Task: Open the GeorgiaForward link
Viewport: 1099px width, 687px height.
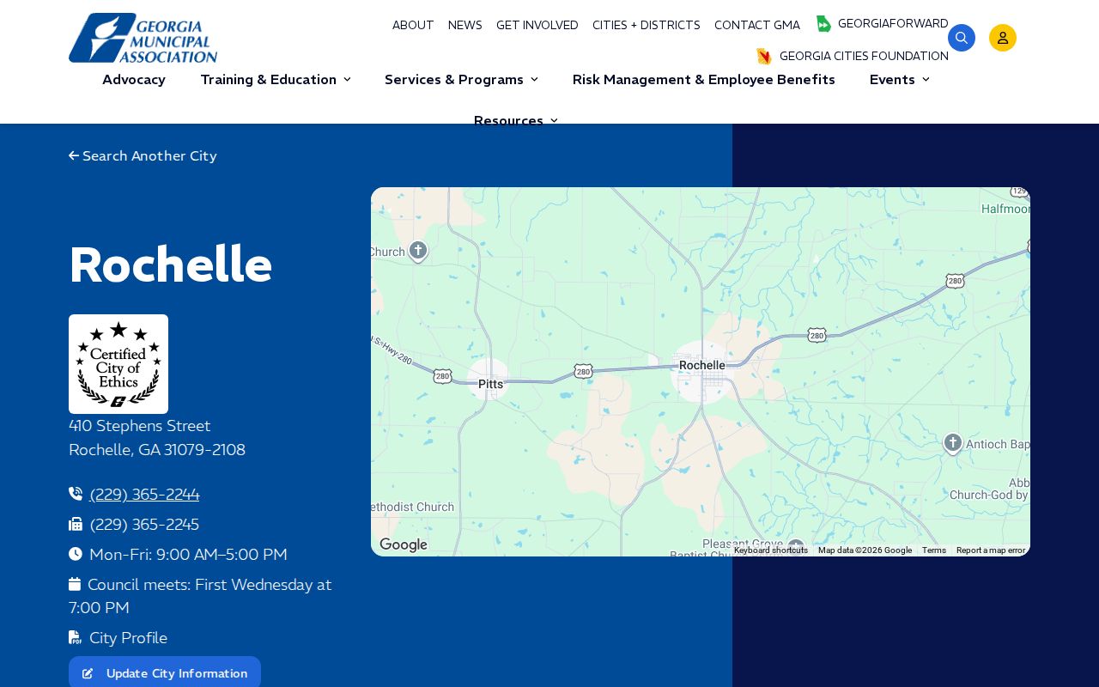Action: point(893,24)
